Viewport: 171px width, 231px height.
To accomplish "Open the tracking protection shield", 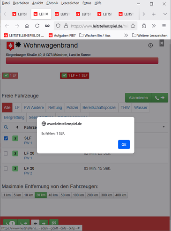I will (58, 26).
